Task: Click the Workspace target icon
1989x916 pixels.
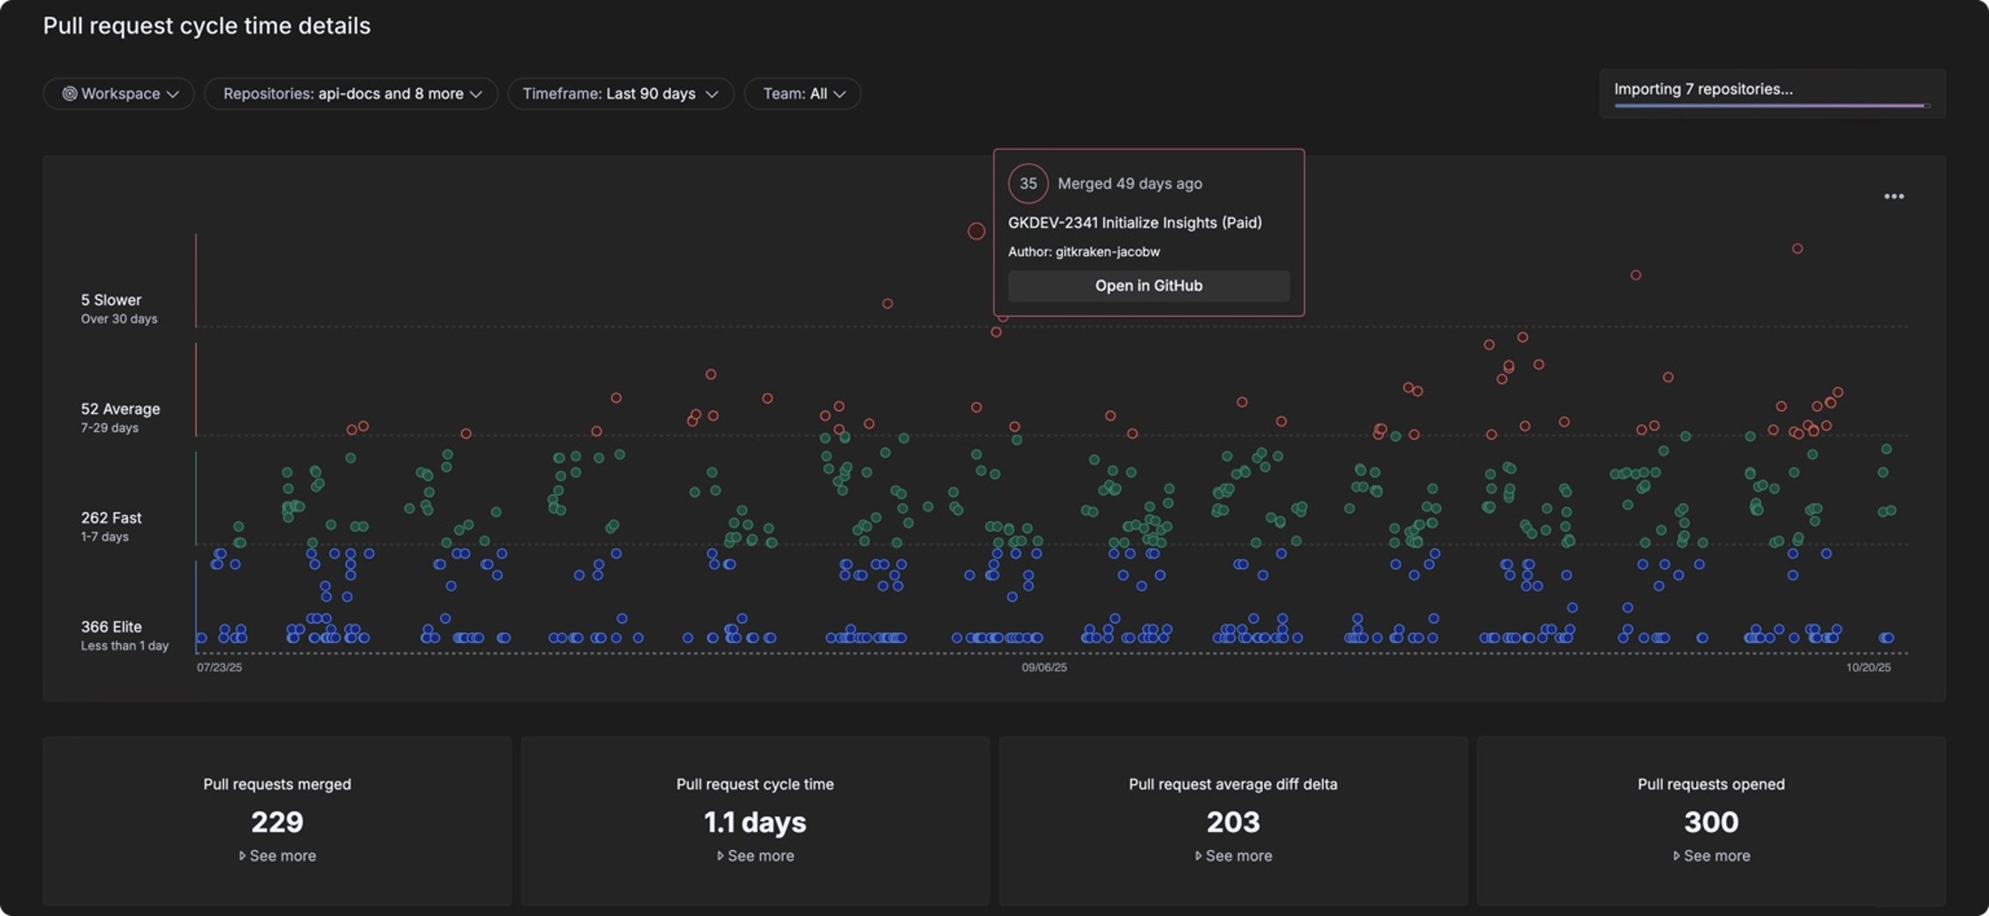Action: [x=69, y=94]
